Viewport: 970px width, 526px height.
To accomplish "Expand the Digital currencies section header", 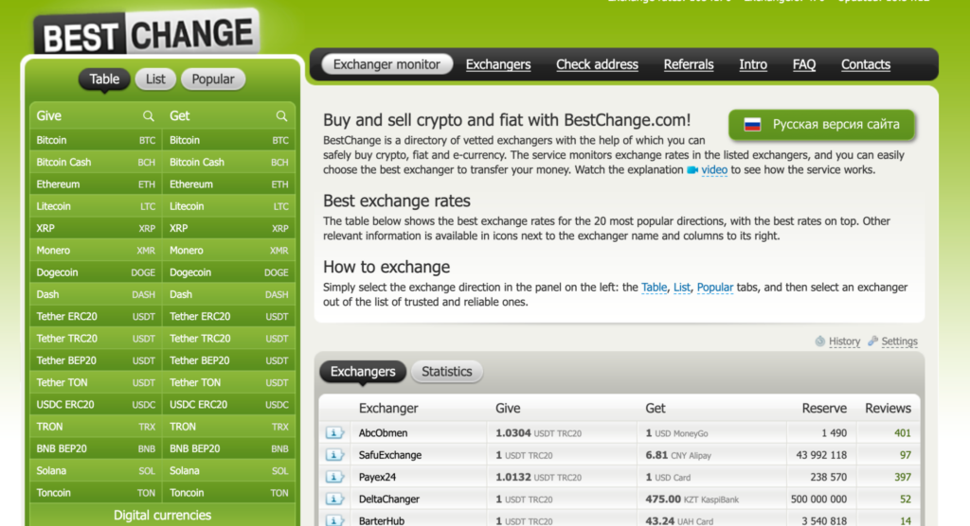I will pos(162,516).
